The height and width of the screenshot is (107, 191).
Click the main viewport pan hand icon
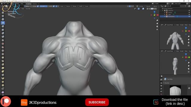pyautogui.click(x=157, y=23)
